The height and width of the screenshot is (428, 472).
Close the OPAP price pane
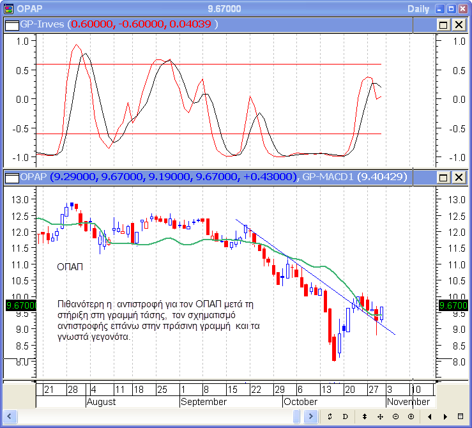(x=459, y=177)
